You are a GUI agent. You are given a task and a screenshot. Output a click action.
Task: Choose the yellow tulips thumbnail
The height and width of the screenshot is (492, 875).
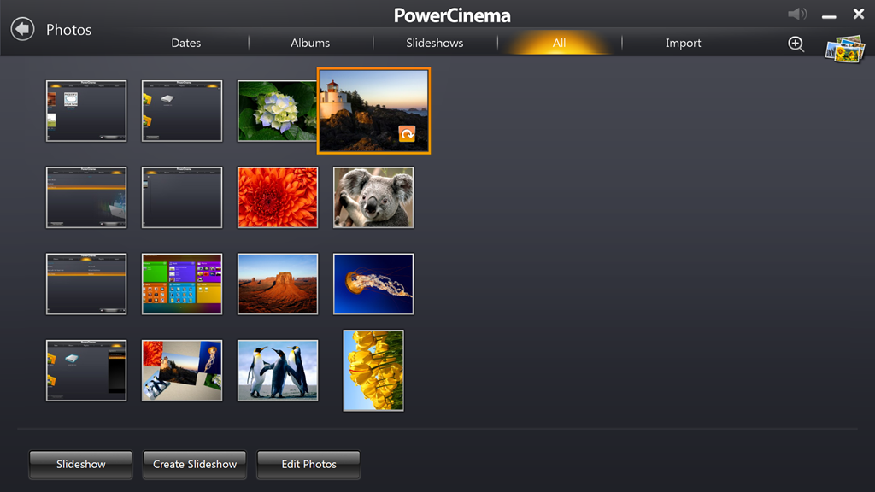coord(373,370)
